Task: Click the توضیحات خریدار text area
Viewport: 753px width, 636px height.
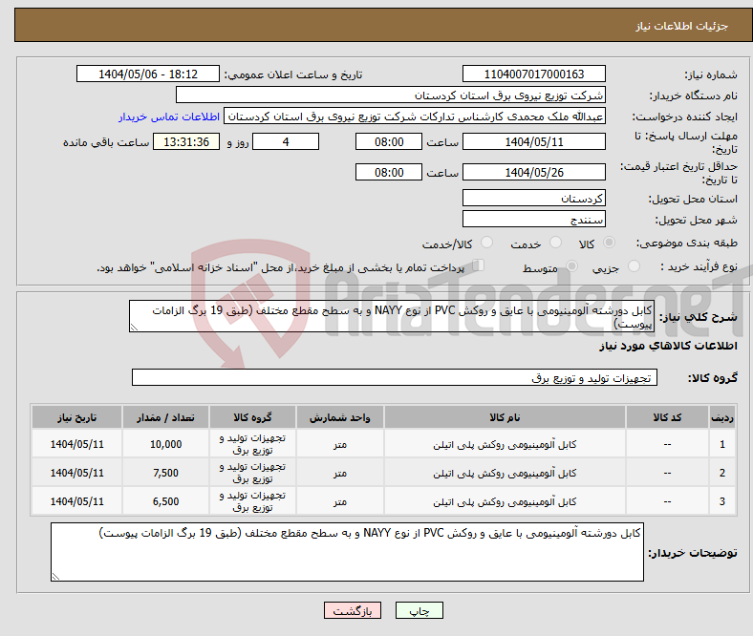Action: coord(347,552)
